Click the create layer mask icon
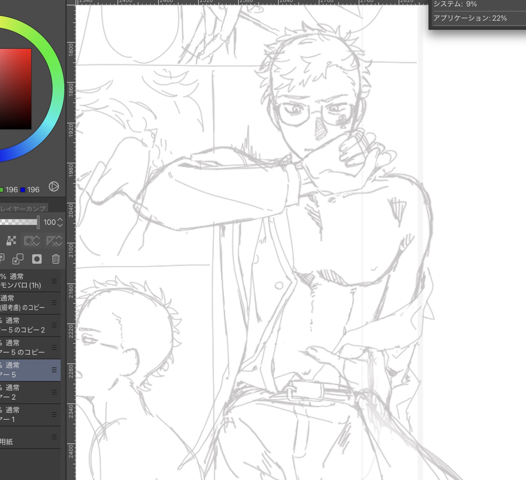This screenshot has height=480, width=526. coord(37,259)
